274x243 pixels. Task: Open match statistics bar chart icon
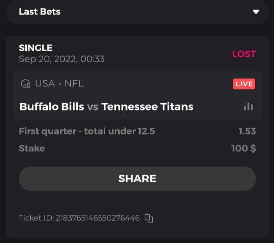(x=248, y=107)
